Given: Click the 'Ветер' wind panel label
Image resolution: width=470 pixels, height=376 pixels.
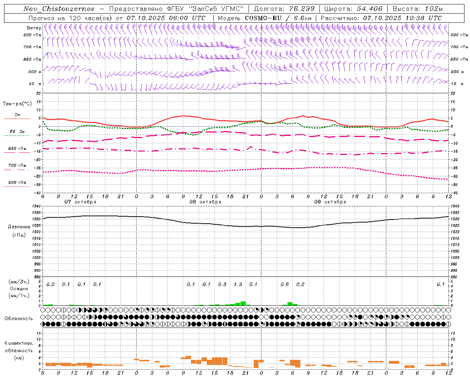Looking at the screenshot, I should pyautogui.click(x=34, y=28).
